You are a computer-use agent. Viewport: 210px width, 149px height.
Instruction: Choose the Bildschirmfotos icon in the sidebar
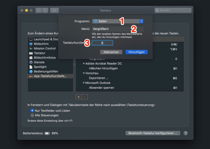click(x=31, y=58)
